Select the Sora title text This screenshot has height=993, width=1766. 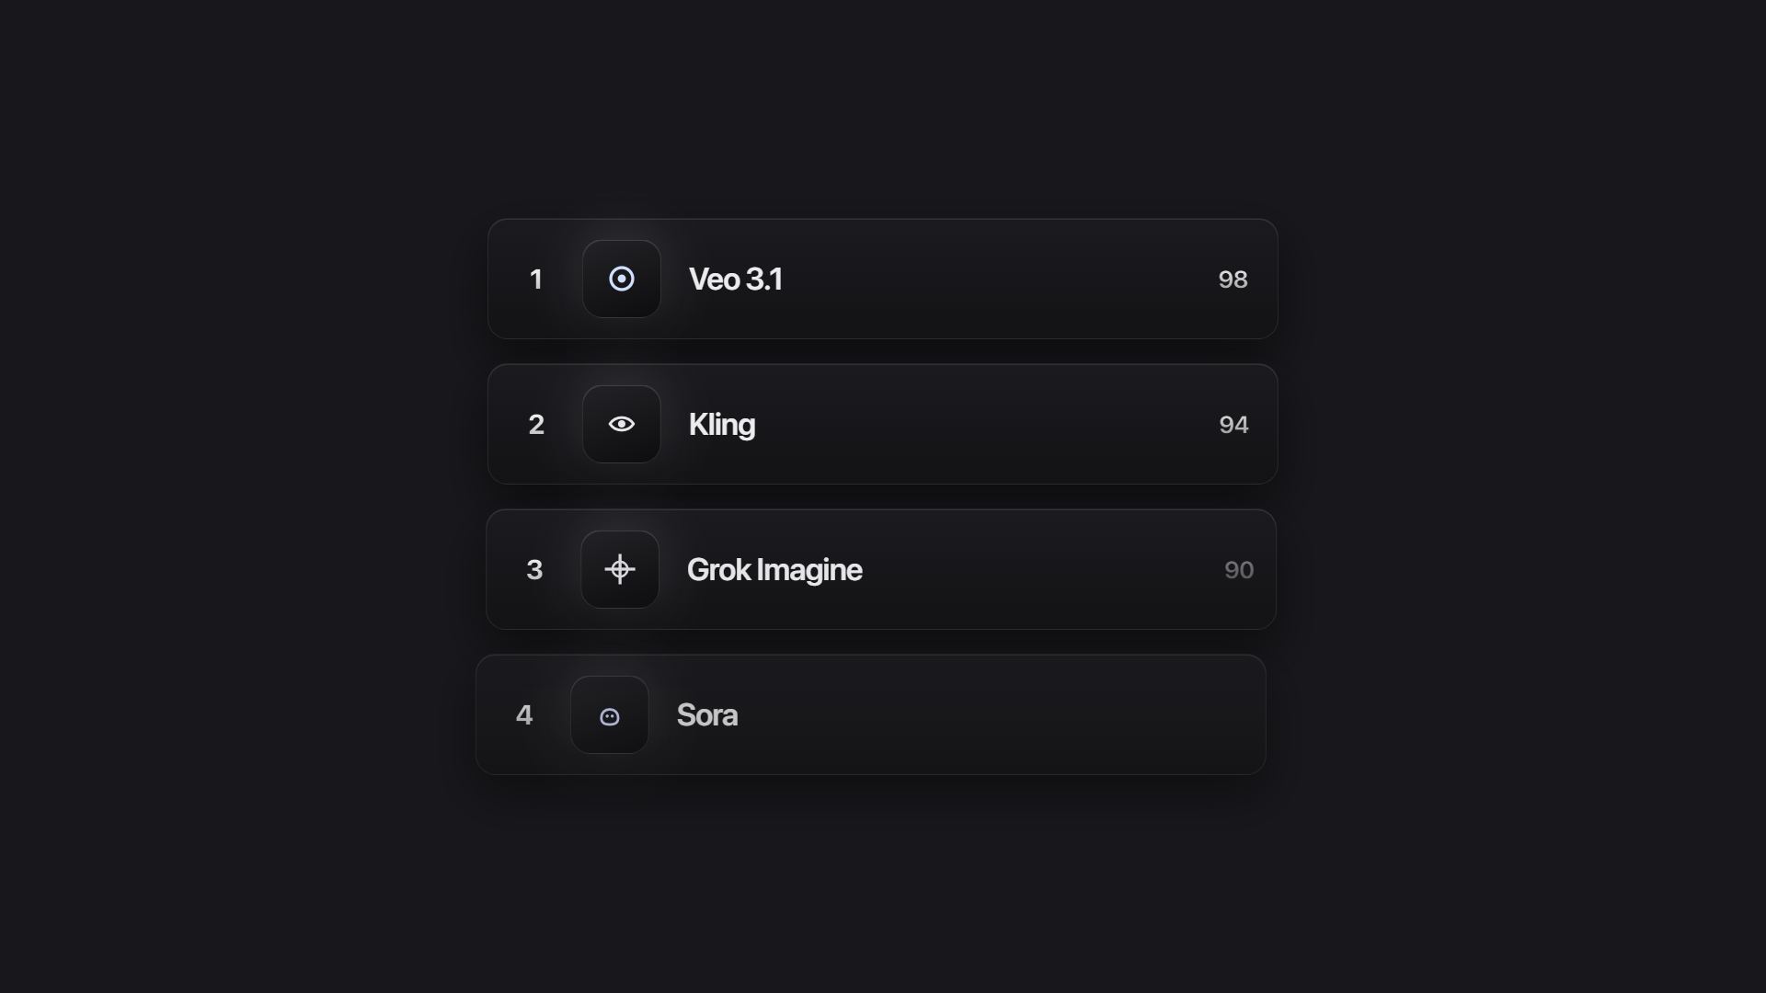click(707, 715)
